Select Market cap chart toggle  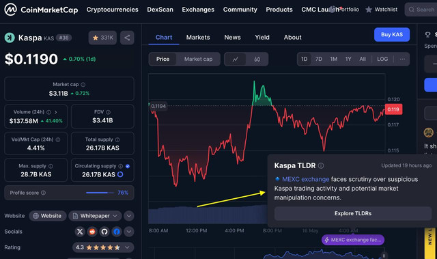coord(198,59)
